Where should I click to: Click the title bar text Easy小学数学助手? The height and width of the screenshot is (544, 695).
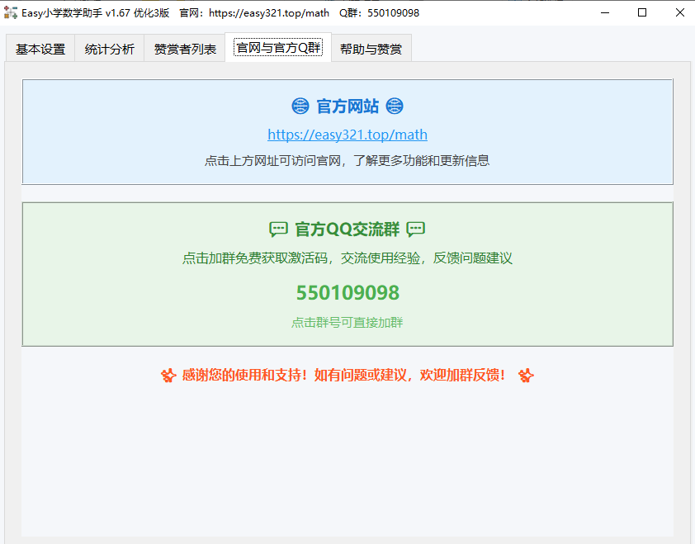(x=62, y=13)
